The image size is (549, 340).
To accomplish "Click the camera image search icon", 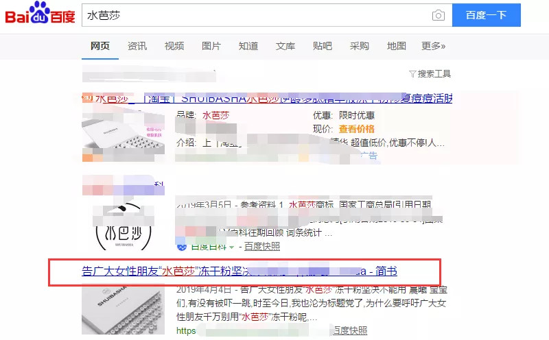I will click(438, 16).
